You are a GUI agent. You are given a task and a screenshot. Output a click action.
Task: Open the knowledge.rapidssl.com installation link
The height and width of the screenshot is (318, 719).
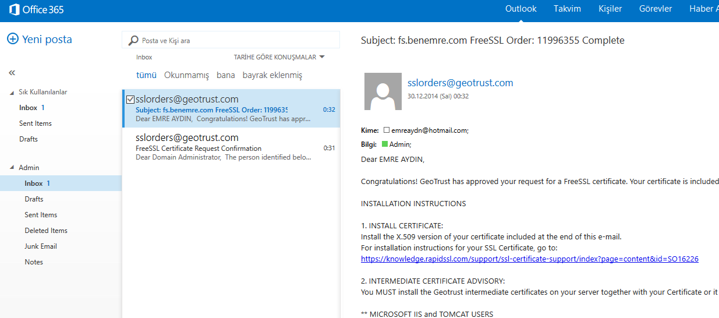pos(529,259)
